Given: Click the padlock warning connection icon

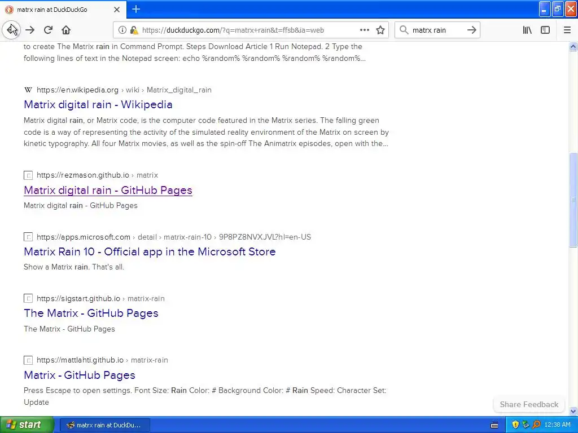Looking at the screenshot, I should coord(134,30).
